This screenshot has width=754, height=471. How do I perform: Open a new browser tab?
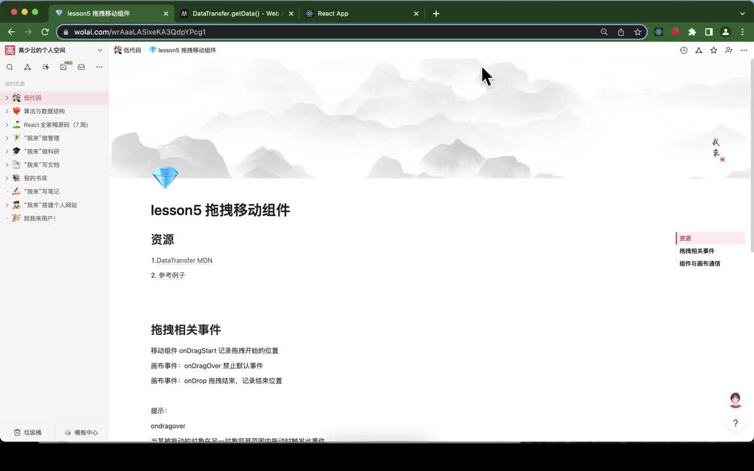(436, 14)
